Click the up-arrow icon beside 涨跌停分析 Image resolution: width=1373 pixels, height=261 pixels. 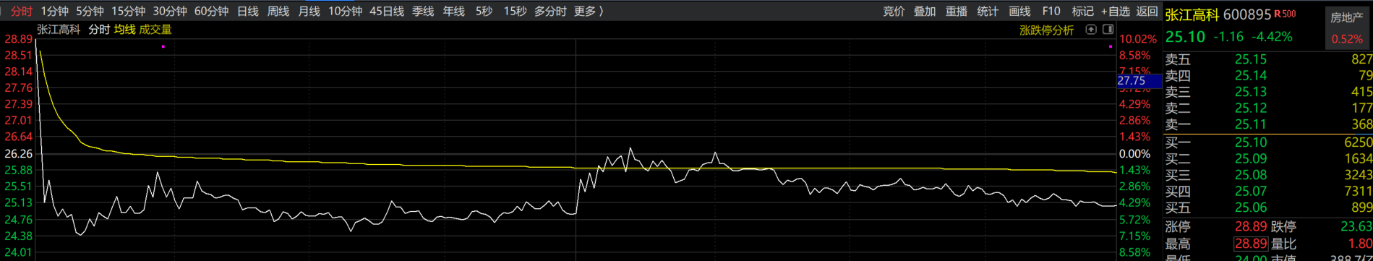[x=1091, y=30]
